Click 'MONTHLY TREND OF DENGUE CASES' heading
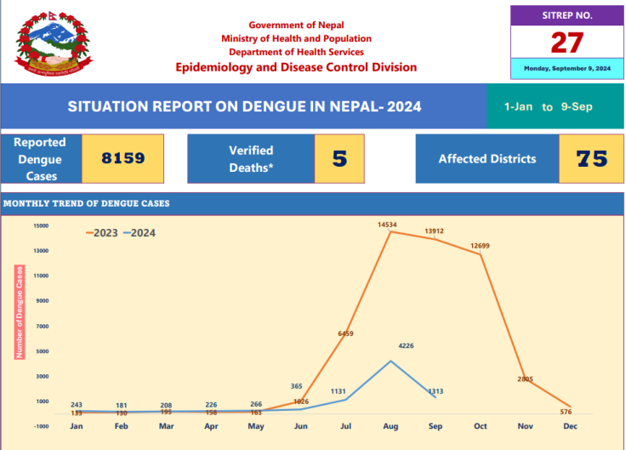 click(x=87, y=203)
